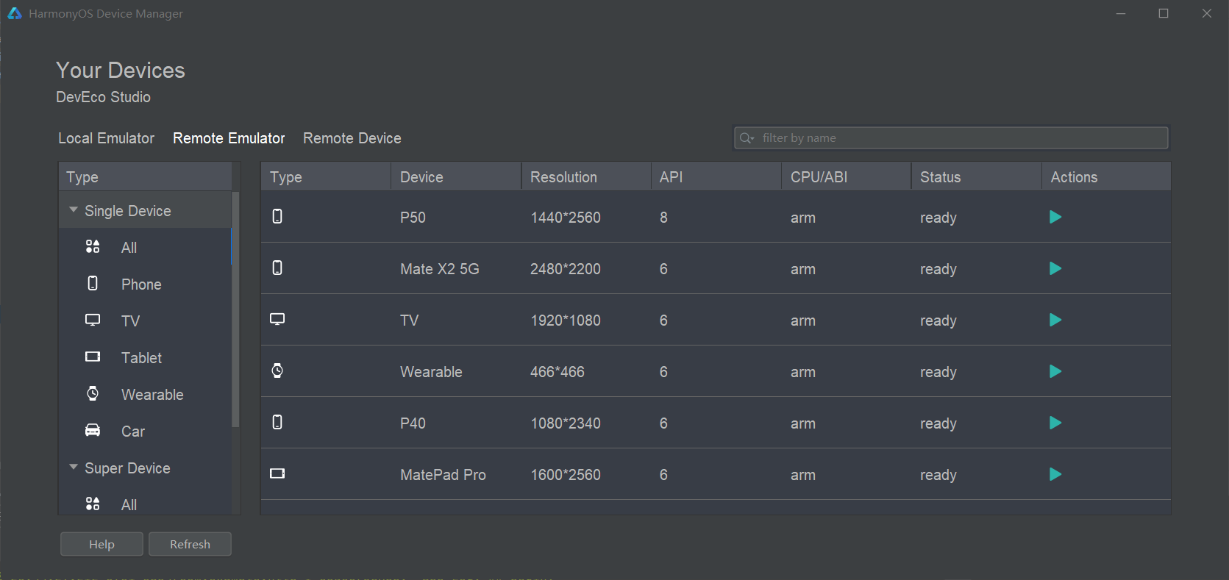This screenshot has height=580, width=1229.
Task: Select Tablet device type
Action: (x=142, y=358)
